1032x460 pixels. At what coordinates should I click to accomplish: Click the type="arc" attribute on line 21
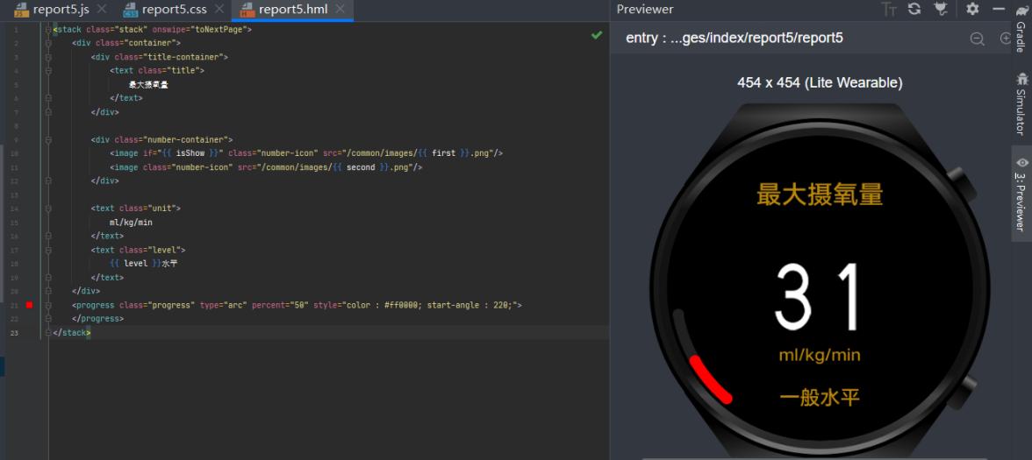(223, 305)
